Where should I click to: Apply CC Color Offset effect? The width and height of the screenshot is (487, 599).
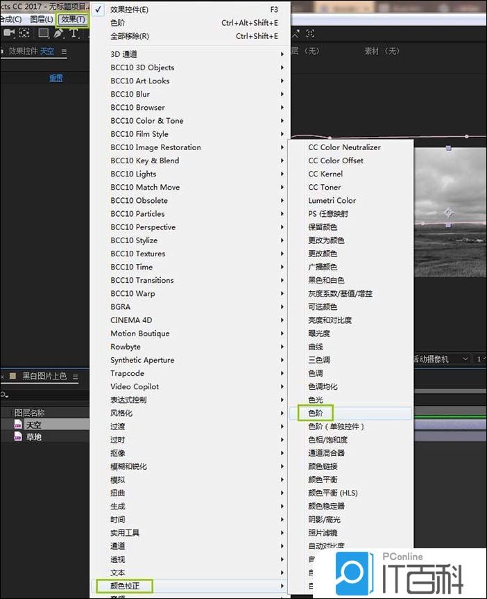350,161
